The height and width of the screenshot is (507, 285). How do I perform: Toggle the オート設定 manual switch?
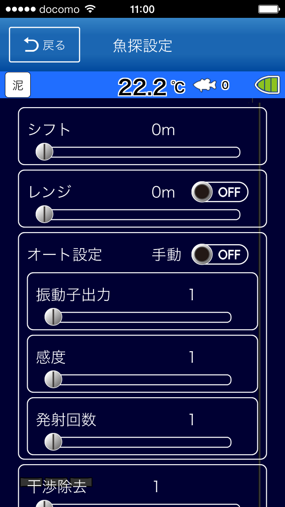coord(220,255)
